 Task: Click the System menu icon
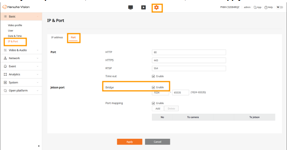(5, 82)
